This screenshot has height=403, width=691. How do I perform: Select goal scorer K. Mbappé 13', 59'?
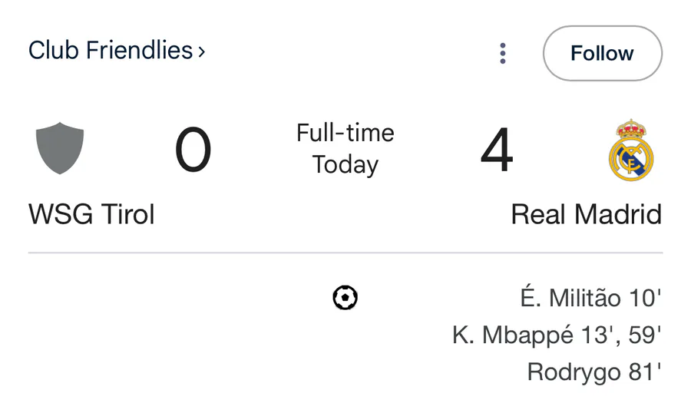557,335
